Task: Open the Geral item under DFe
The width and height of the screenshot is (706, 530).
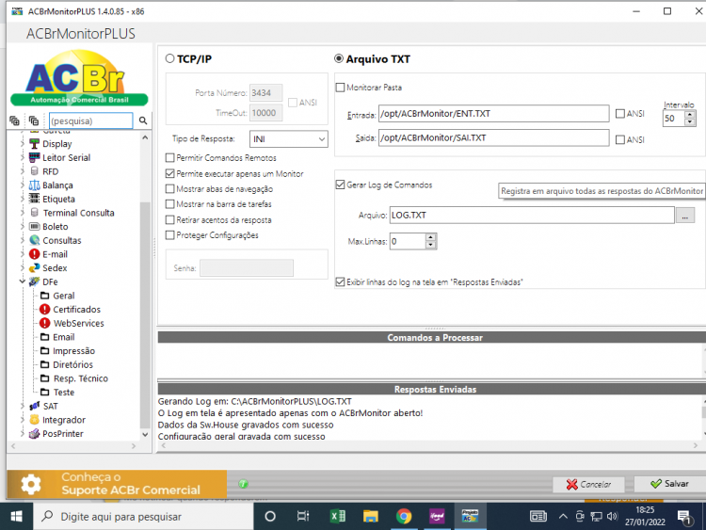Action: [x=63, y=296]
